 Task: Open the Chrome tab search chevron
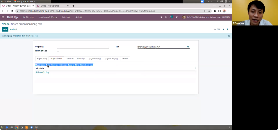click(x=214, y=6)
